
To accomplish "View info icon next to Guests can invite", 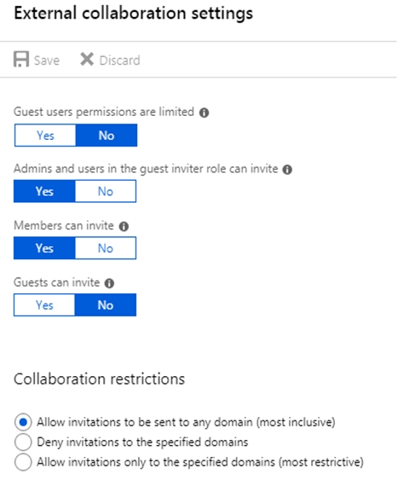I will (109, 283).
